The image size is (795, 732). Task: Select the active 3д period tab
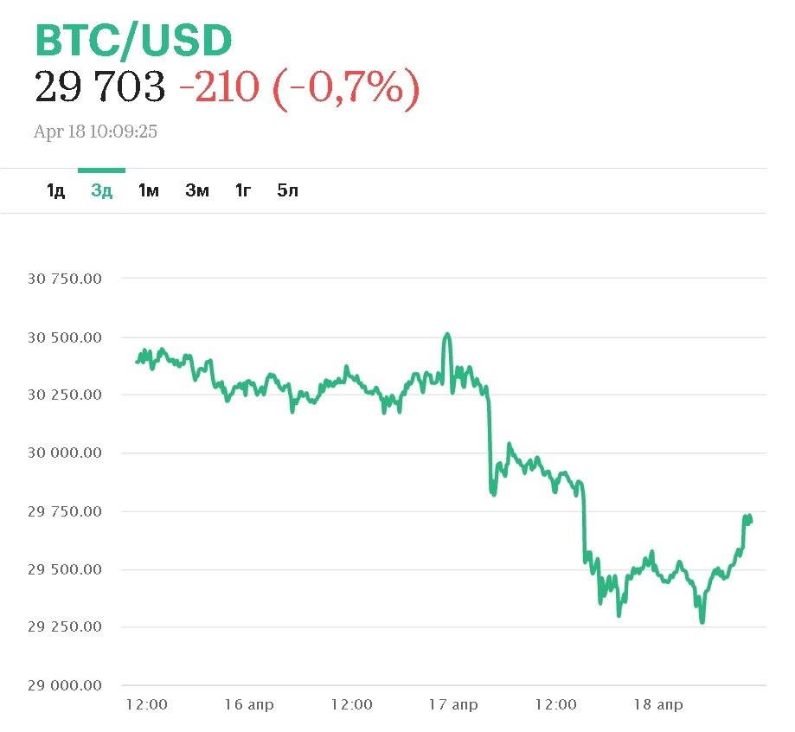coord(101,190)
